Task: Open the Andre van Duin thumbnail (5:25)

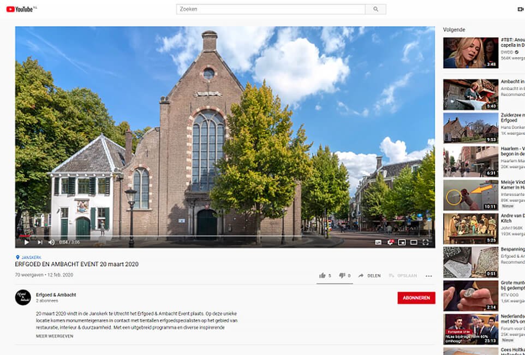Action: tap(470, 229)
